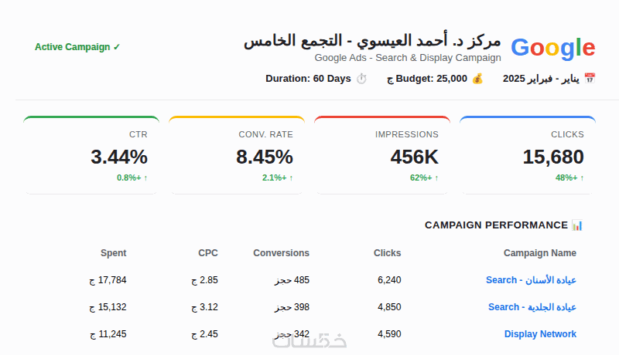This screenshot has width=619, height=355.
Task: Click the Google logo
Action: pos(553,48)
